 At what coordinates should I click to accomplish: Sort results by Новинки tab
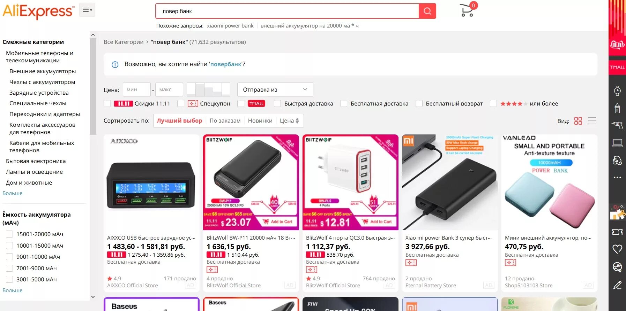(x=260, y=120)
